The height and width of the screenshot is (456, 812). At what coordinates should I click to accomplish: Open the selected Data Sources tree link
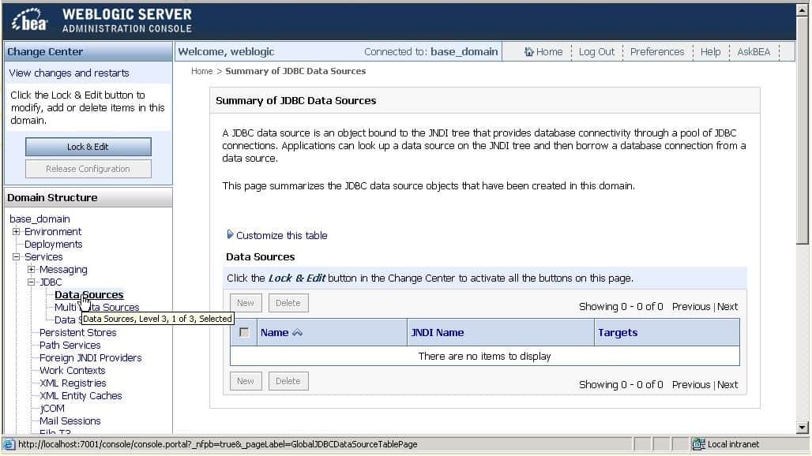tap(89, 295)
